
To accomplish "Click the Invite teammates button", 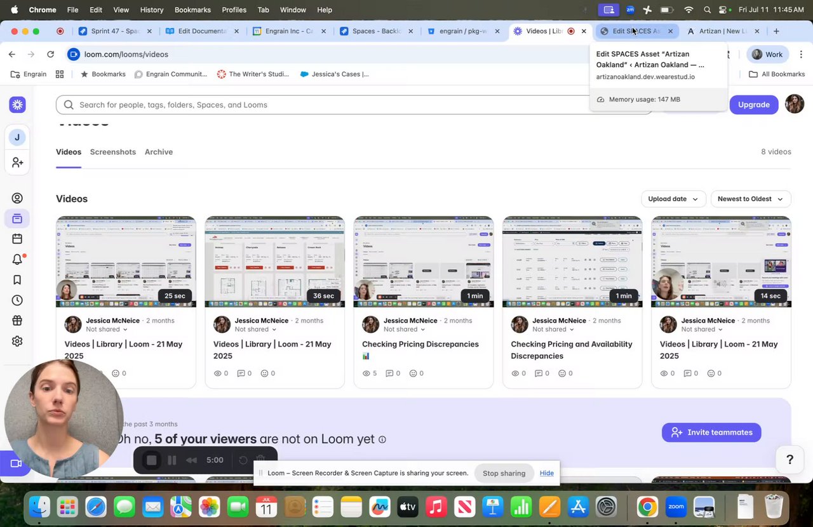I will [x=711, y=432].
